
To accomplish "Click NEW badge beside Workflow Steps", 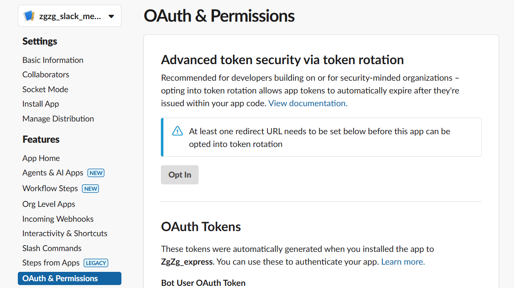I will coord(90,189).
